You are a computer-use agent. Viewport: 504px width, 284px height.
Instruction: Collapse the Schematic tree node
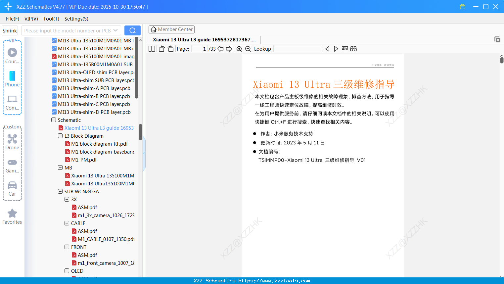[x=53, y=120]
